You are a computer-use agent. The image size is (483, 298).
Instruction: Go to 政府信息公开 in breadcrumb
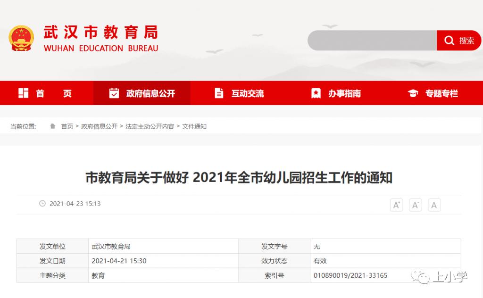point(99,126)
